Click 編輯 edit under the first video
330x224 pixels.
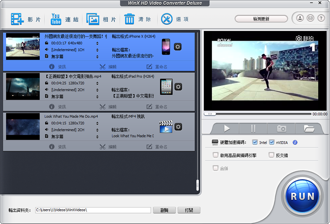click(108, 67)
